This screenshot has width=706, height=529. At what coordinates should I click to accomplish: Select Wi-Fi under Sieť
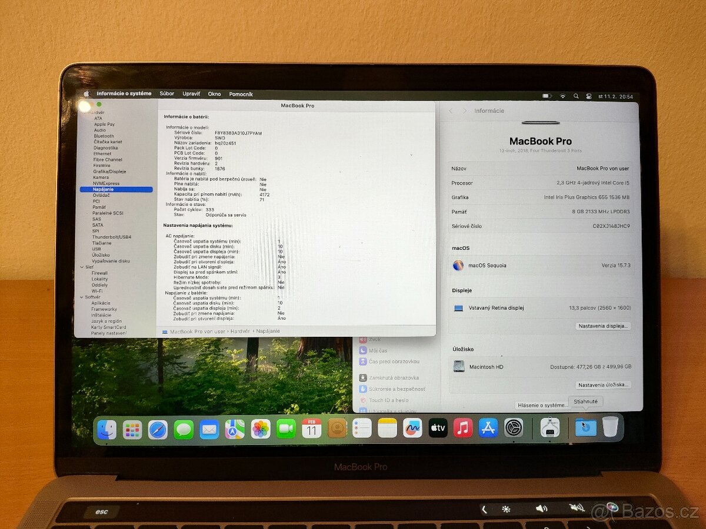(x=96, y=291)
